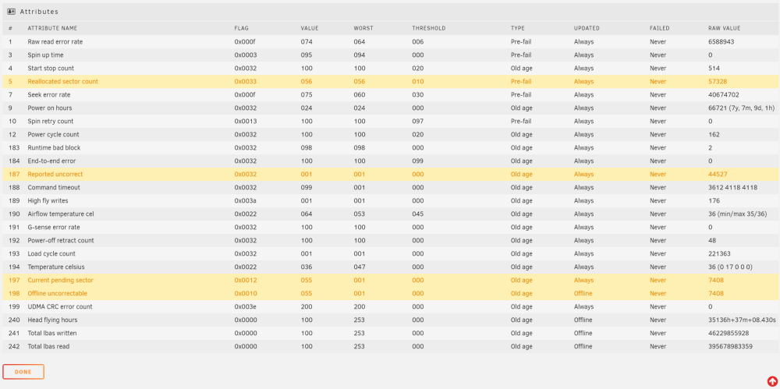Image resolution: width=780 pixels, height=389 pixels.
Task: Click the FLAG column header
Action: [x=241, y=28]
